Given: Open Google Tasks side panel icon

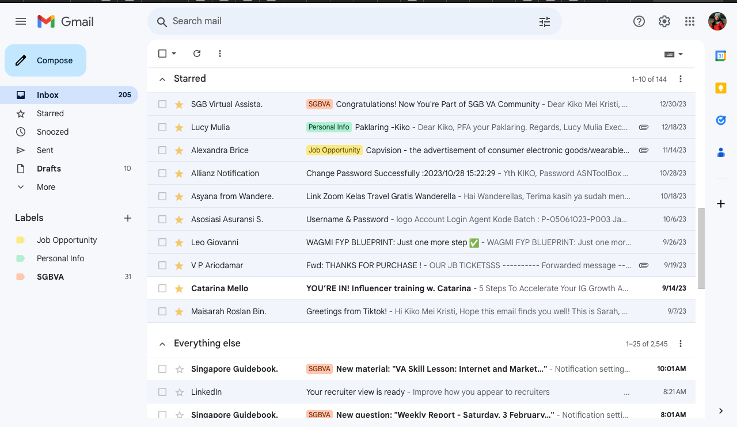Looking at the screenshot, I should coord(720,120).
